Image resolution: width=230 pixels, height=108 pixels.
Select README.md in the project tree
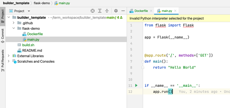66,50
